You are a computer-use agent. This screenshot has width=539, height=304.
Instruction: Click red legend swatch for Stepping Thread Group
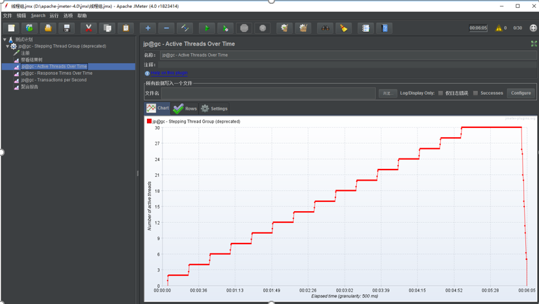149,121
